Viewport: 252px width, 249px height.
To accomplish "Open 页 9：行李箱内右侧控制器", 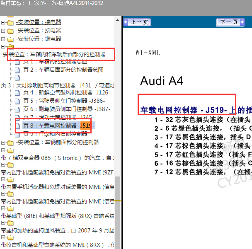I will pos(55,133).
